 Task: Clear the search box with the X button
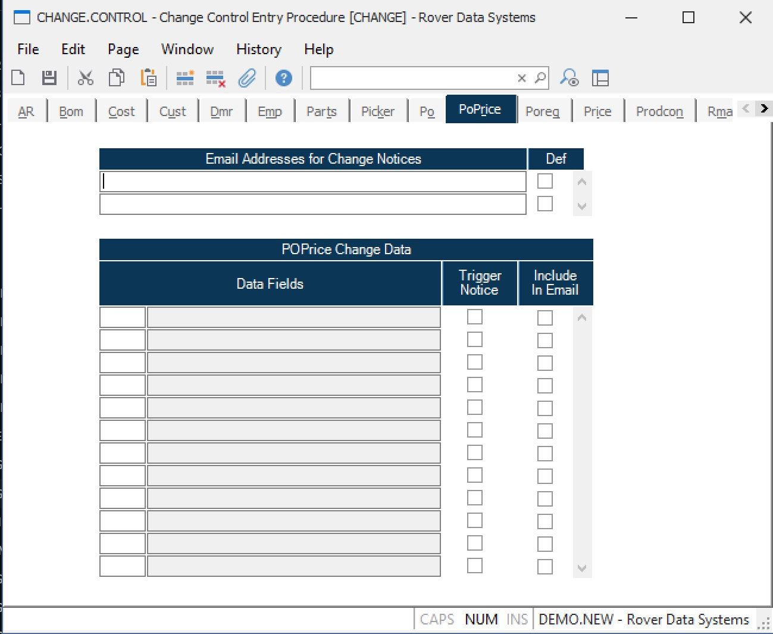(x=522, y=78)
